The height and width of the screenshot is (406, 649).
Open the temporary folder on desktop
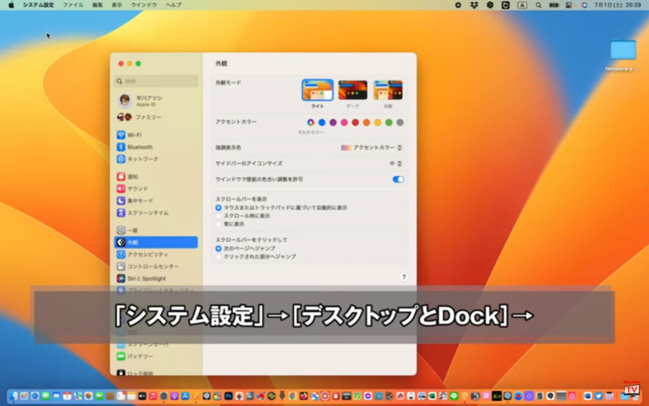pos(623,55)
